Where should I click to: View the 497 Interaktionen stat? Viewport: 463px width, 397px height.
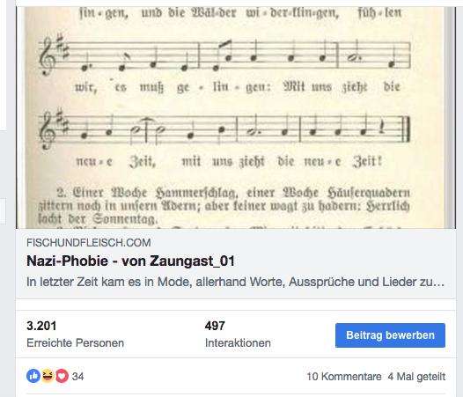coord(238,335)
